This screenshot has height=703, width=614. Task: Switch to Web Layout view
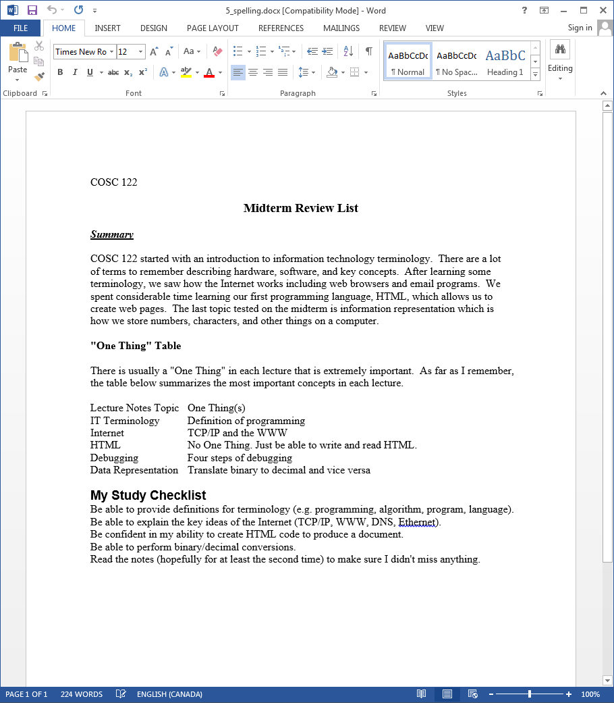point(472,694)
